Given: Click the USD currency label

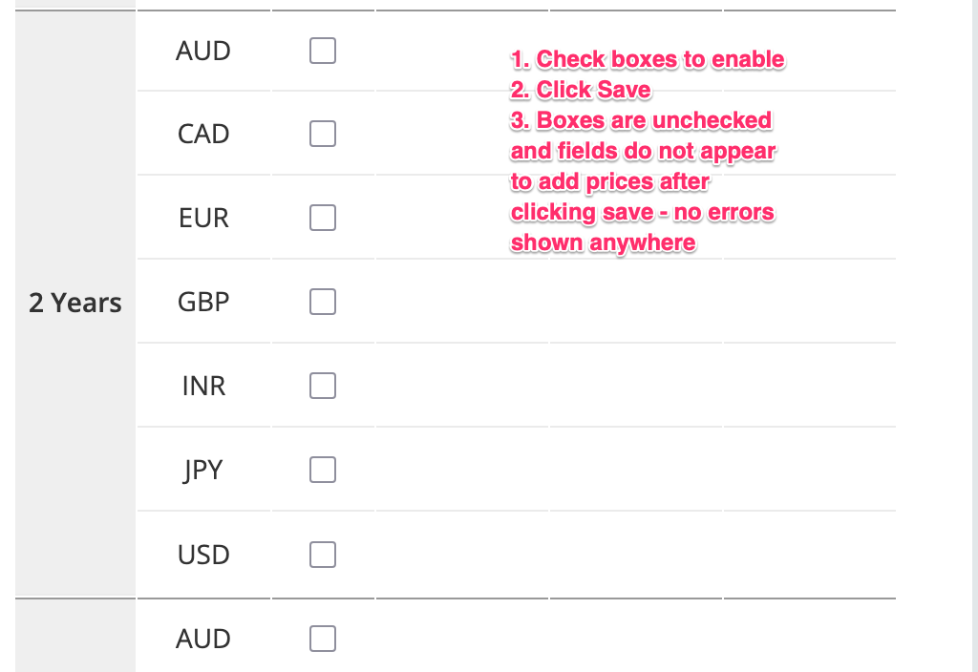Looking at the screenshot, I should point(203,554).
